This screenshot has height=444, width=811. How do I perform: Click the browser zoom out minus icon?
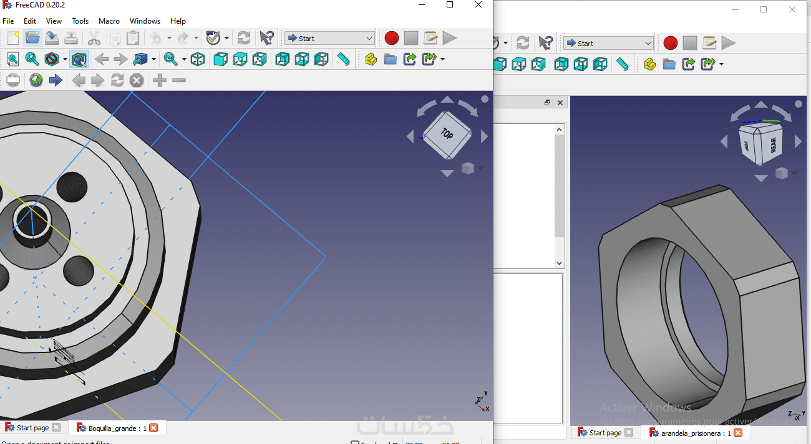[179, 80]
